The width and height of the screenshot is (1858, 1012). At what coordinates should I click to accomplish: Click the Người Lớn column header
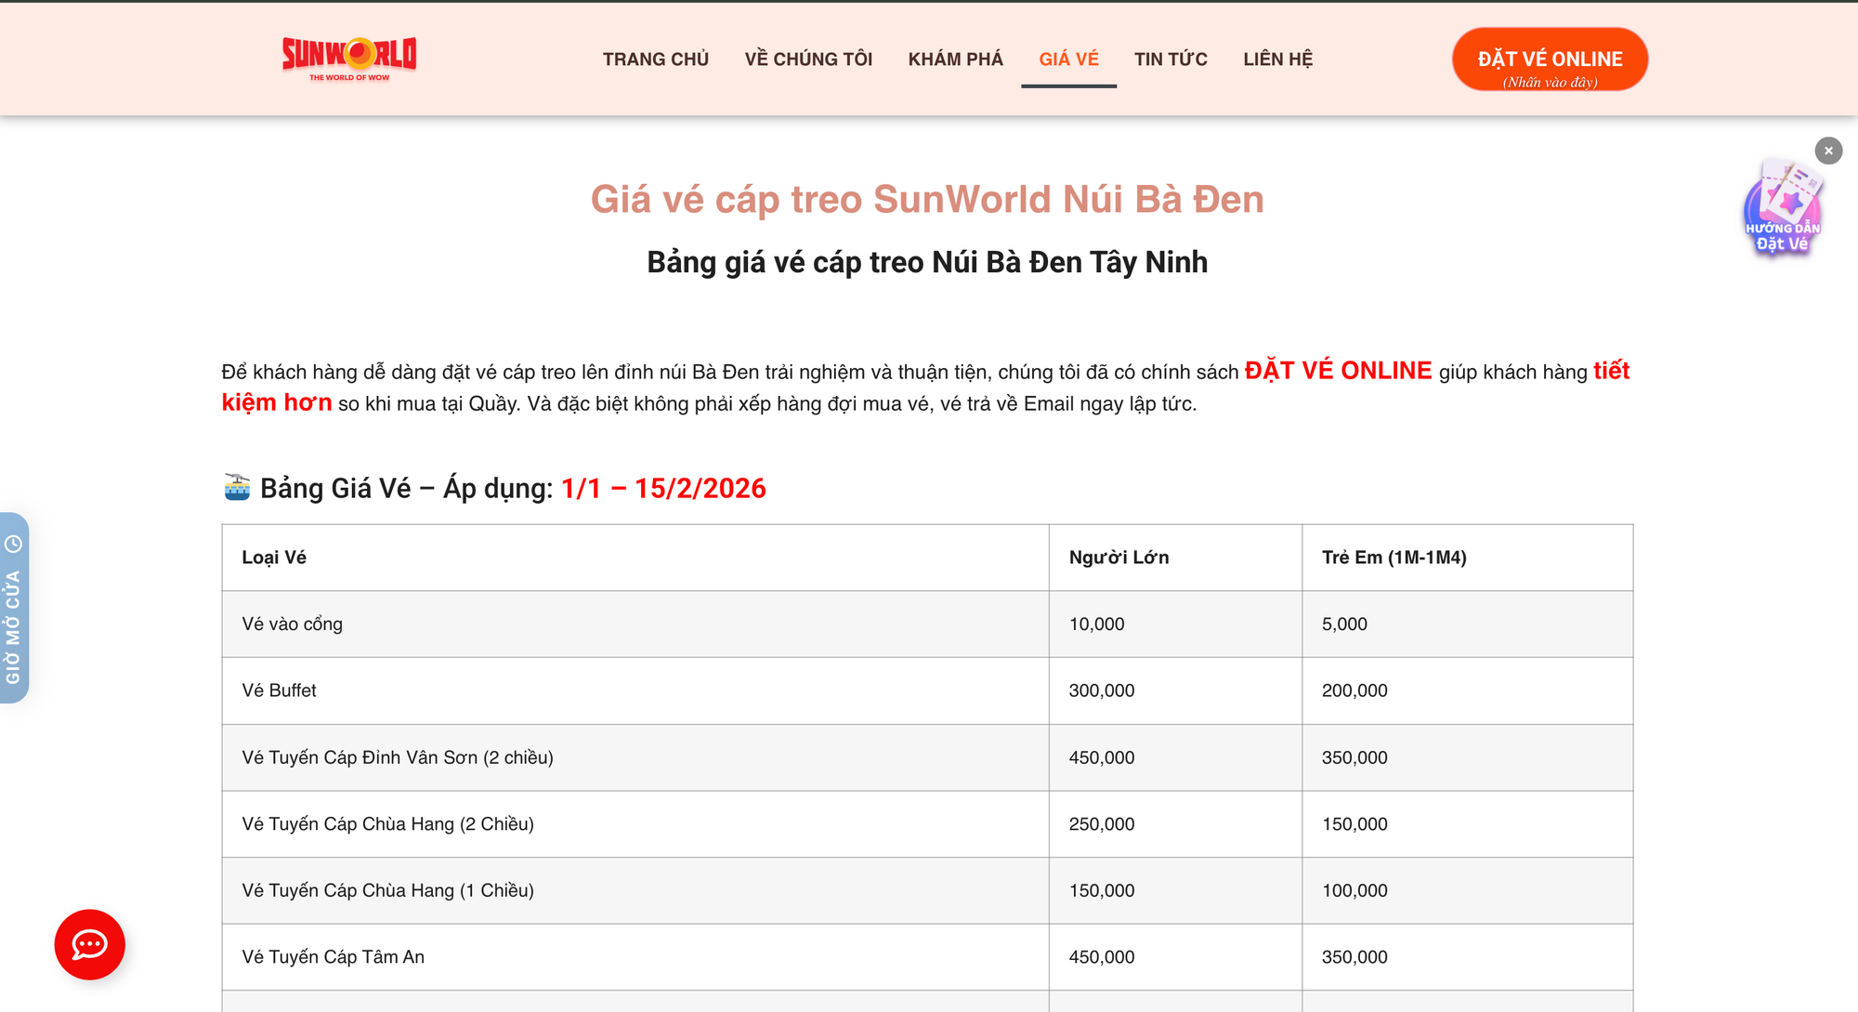[1118, 557]
